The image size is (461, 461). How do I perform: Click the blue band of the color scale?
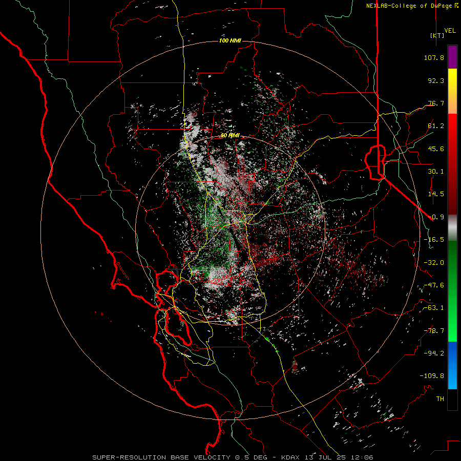(452, 365)
